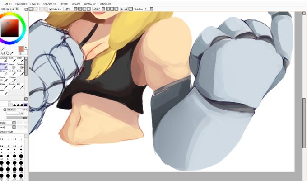This screenshot has height=181, width=307.
Task: Pick the eyedropper color picker tool
Action: [12, 53]
